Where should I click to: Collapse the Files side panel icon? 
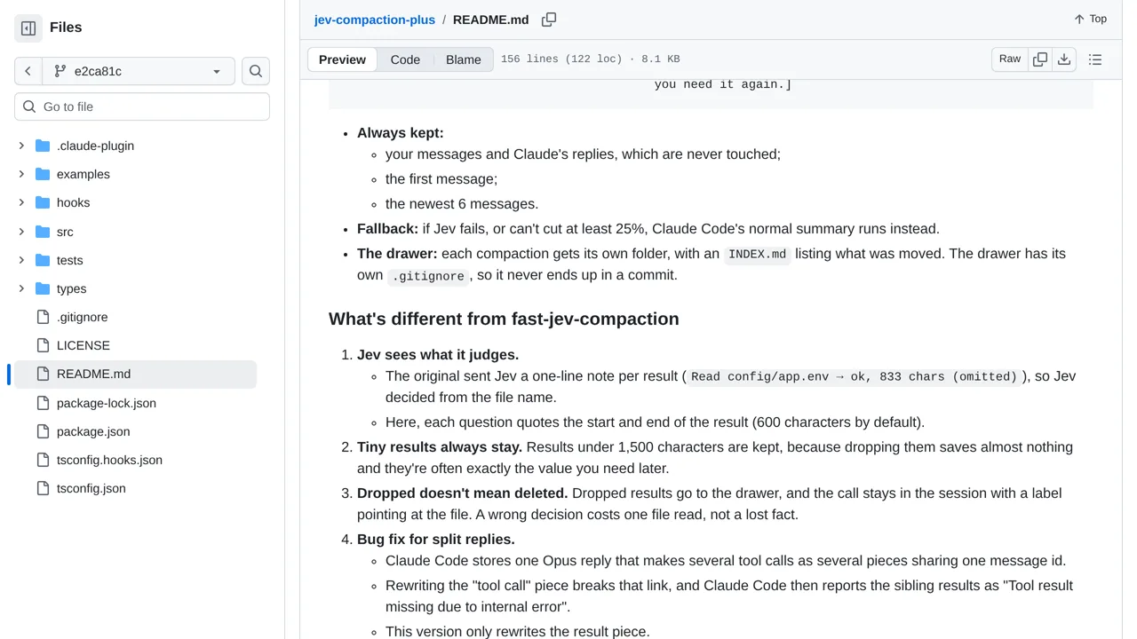pyautogui.click(x=28, y=28)
